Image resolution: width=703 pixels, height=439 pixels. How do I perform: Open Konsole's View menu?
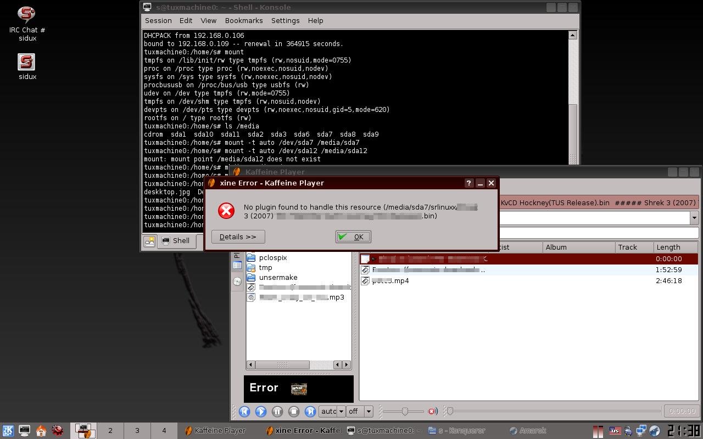208,20
